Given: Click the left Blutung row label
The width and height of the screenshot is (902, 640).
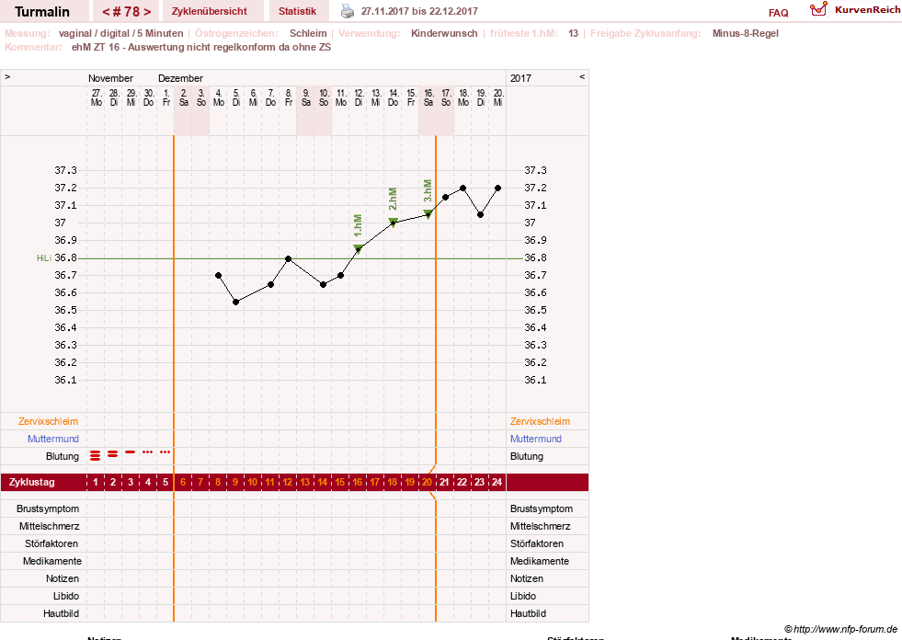Looking at the screenshot, I should [63, 456].
